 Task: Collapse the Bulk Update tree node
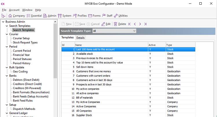click(x=7, y=67)
